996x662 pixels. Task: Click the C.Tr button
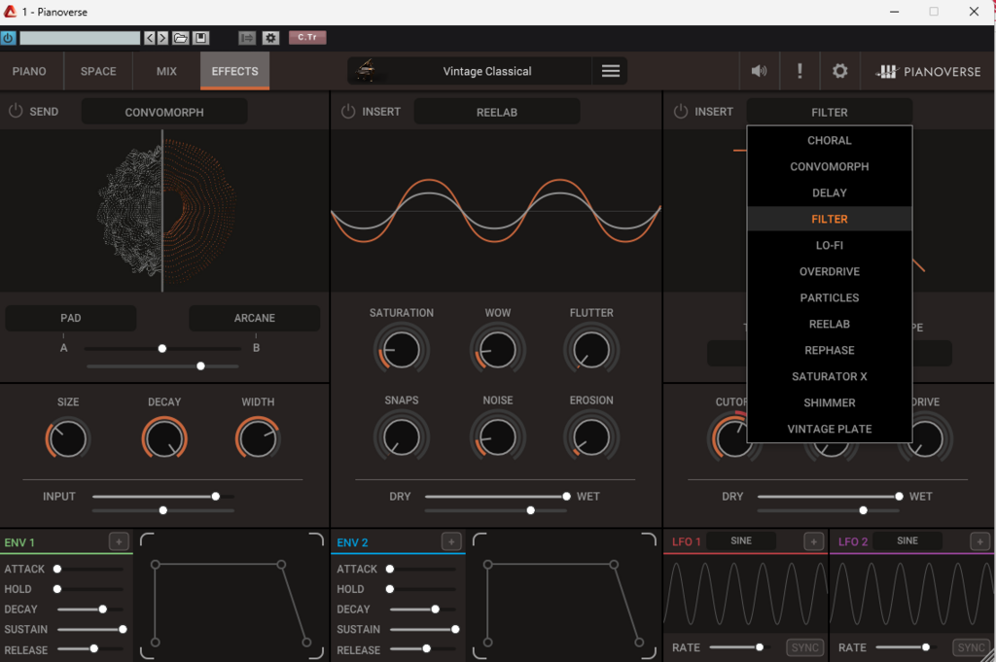point(307,38)
